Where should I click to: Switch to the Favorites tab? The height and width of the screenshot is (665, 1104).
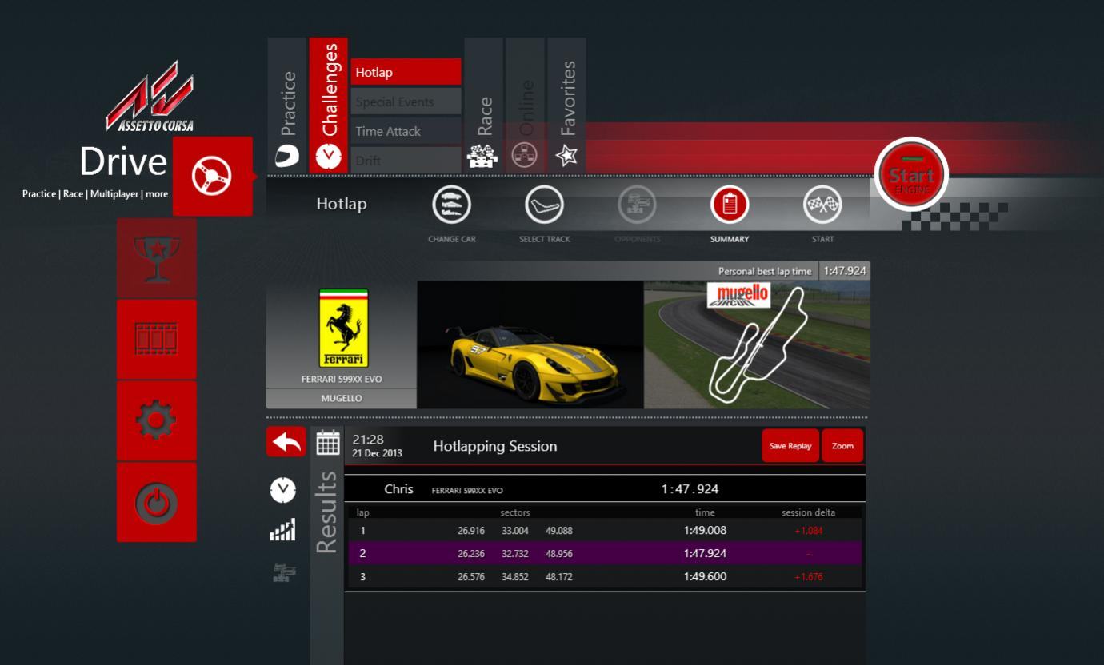pyautogui.click(x=566, y=105)
